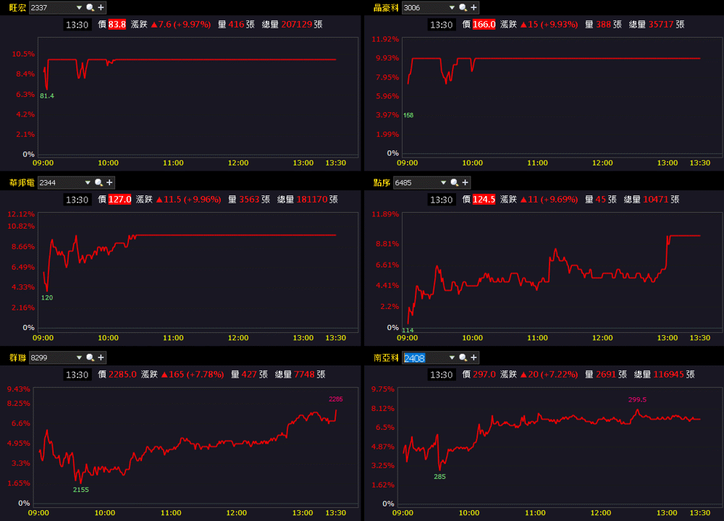Image resolution: width=724 pixels, height=521 pixels.
Task: Click the plus icon next to 晶豪科 3006
Action: (x=473, y=7)
